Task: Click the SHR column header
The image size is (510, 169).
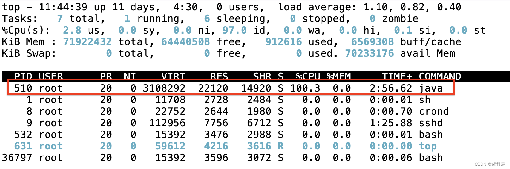Action: (x=262, y=76)
